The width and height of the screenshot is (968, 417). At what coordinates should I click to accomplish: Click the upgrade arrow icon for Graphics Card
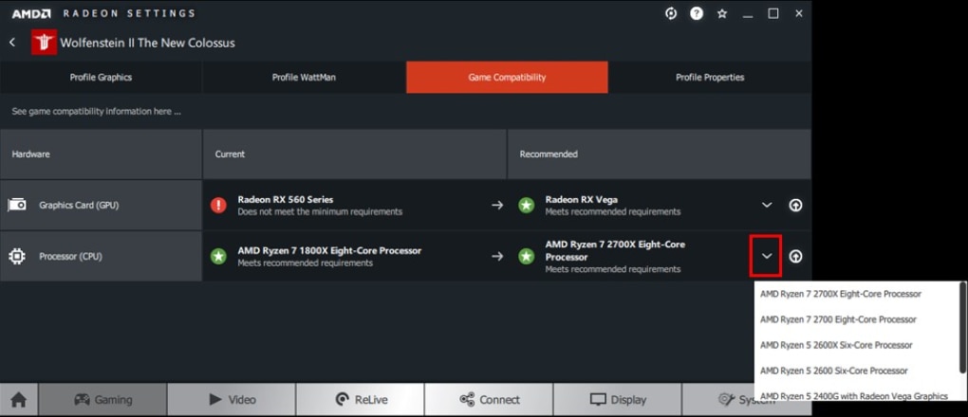pyautogui.click(x=796, y=205)
